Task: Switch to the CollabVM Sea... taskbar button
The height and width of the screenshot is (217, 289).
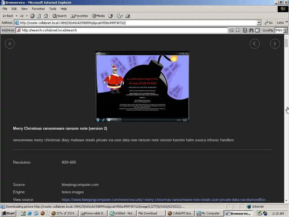Action: (181, 213)
